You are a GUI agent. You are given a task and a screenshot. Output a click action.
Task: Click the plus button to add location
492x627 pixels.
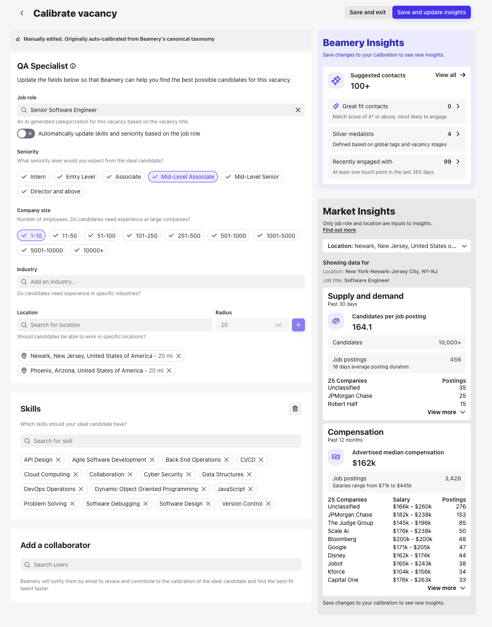[298, 325]
